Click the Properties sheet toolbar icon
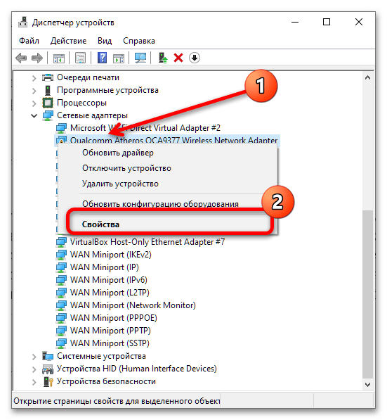Screen dimensions: 387x420 80,58
